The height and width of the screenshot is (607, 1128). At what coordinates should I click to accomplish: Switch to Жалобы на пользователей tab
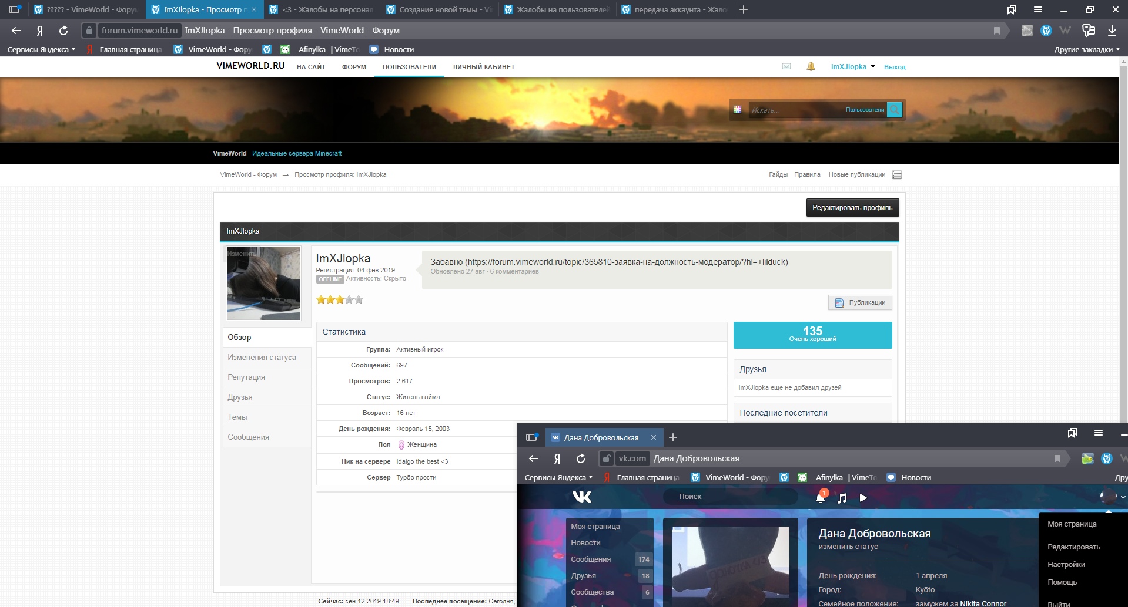[556, 9]
